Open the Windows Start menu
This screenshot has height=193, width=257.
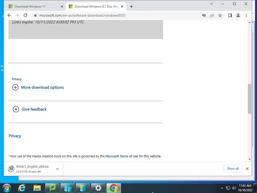7,188
